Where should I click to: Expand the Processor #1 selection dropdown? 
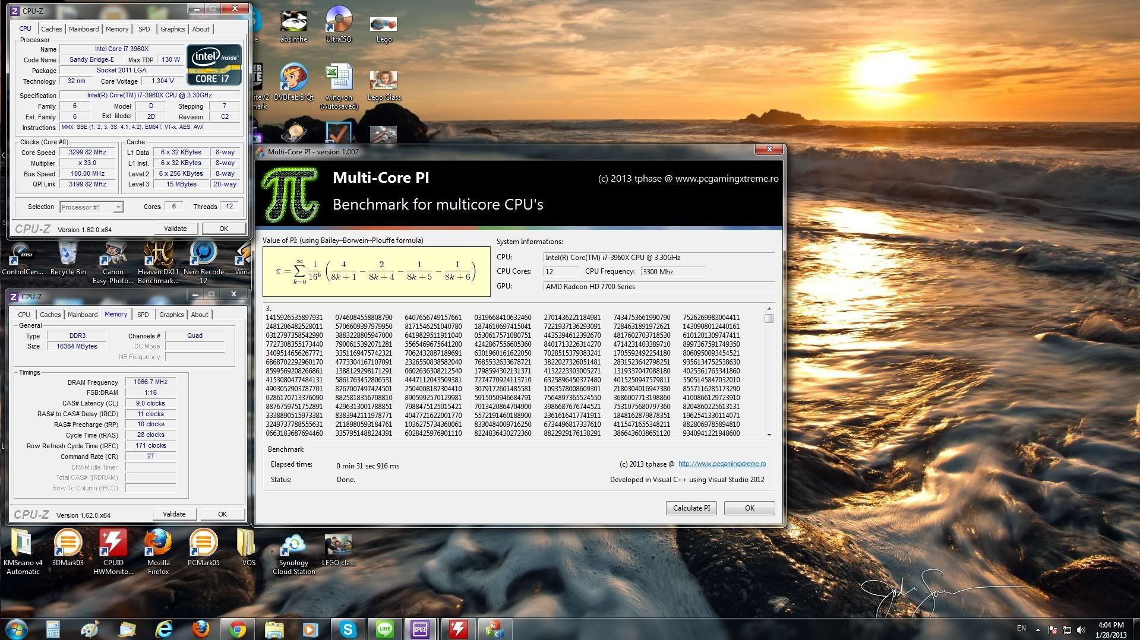coord(118,207)
